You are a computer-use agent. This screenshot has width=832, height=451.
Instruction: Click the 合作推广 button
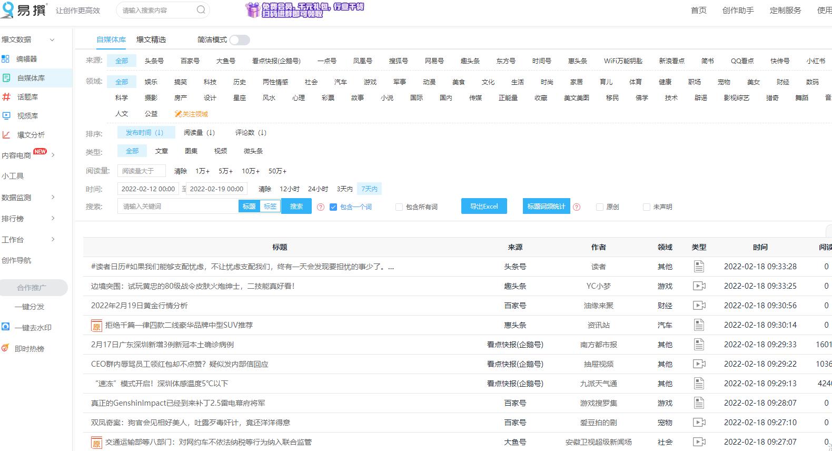pyautogui.click(x=34, y=288)
